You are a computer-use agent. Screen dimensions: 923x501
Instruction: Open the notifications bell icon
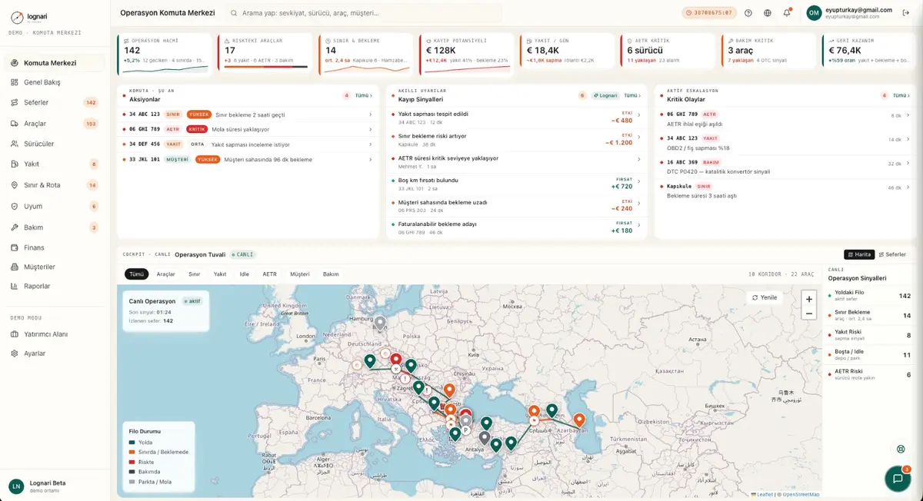(x=787, y=13)
